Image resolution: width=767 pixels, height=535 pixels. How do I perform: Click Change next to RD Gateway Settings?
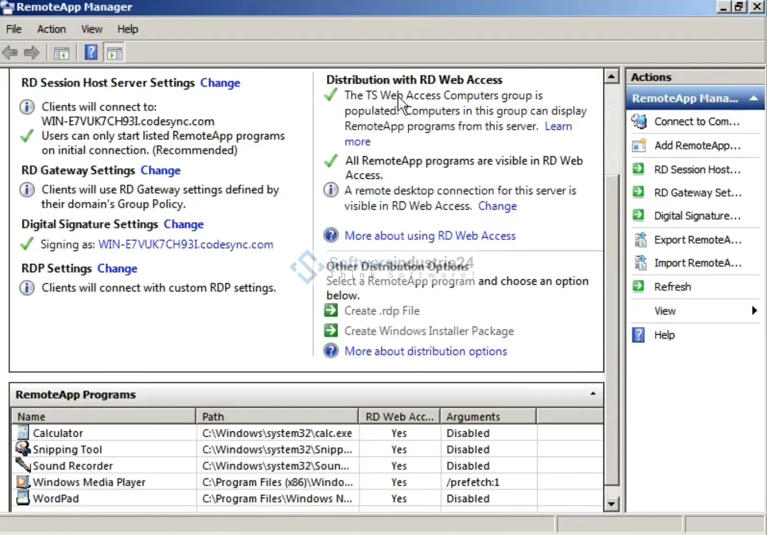[x=160, y=170]
